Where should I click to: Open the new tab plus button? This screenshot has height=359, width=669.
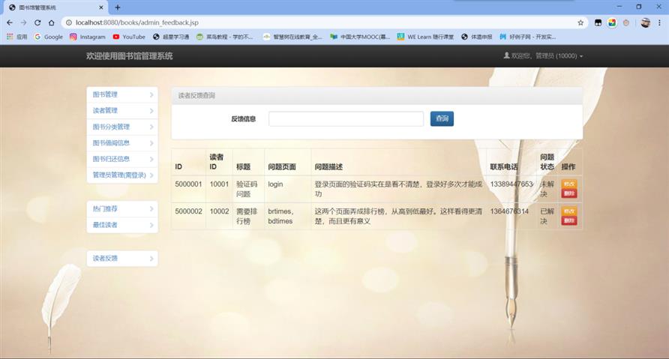(x=118, y=7)
